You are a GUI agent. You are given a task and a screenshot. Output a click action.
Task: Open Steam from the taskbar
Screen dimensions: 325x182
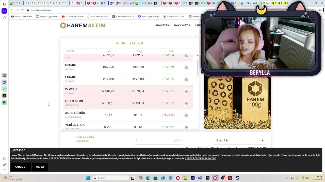(238, 178)
